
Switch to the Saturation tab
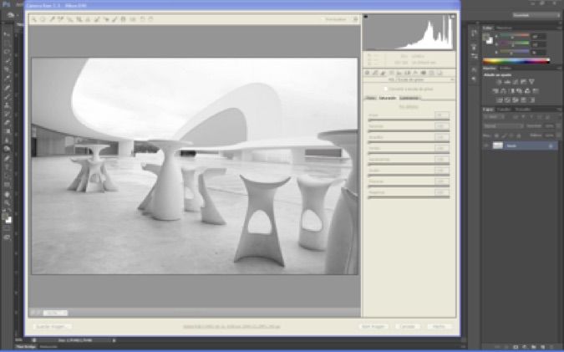[389, 98]
